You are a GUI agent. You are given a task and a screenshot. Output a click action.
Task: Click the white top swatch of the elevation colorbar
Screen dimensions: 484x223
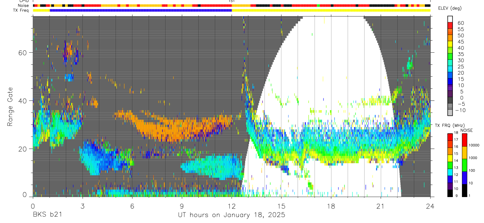point(450,19)
